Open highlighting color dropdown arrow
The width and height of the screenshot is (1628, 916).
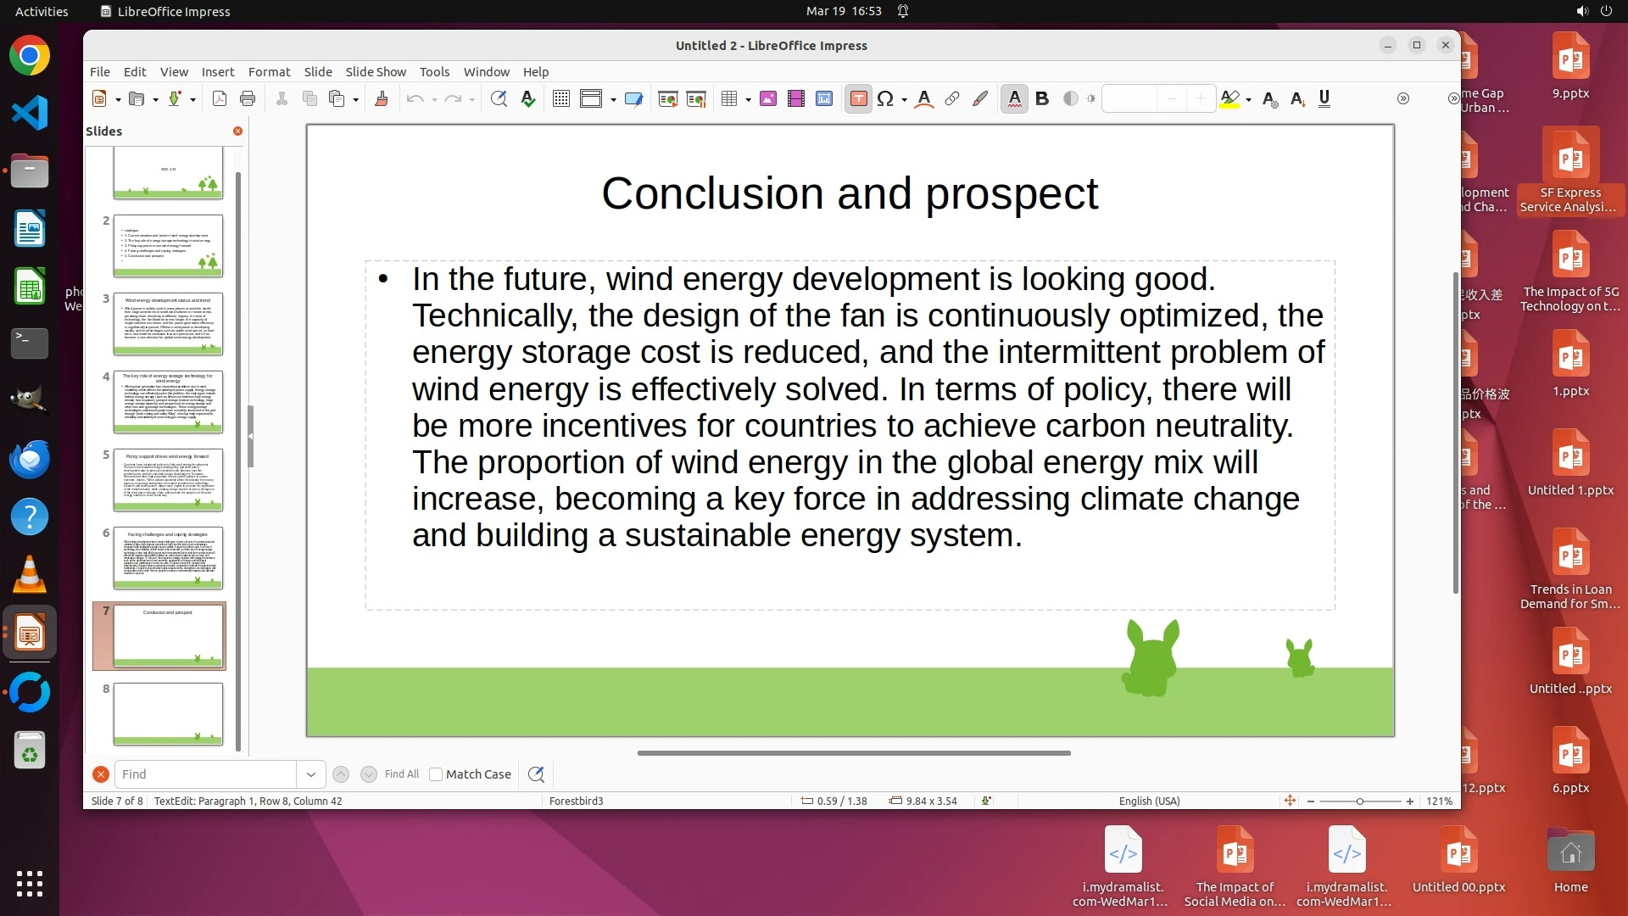1249,100
